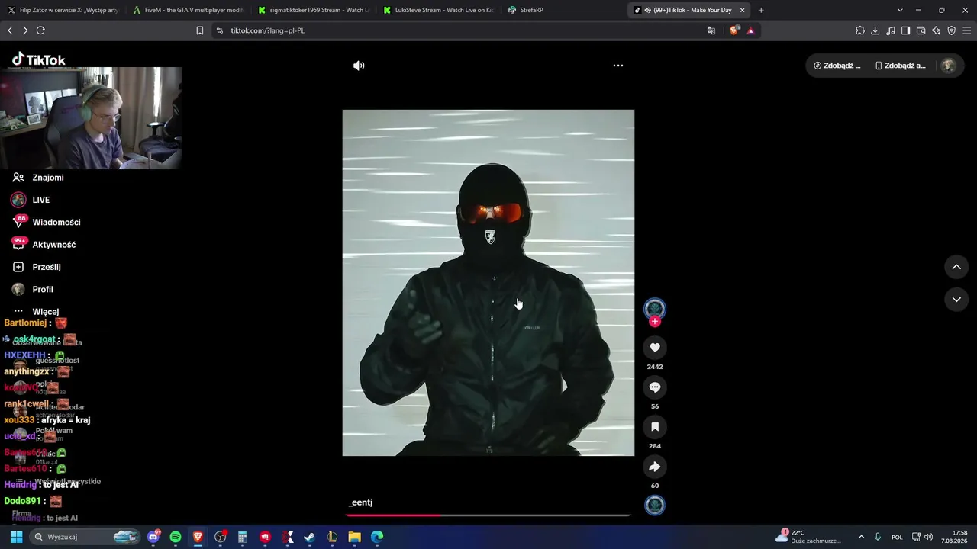Viewport: 977px width, 549px height.
Task: Open the video comments bubble
Action: click(654, 387)
